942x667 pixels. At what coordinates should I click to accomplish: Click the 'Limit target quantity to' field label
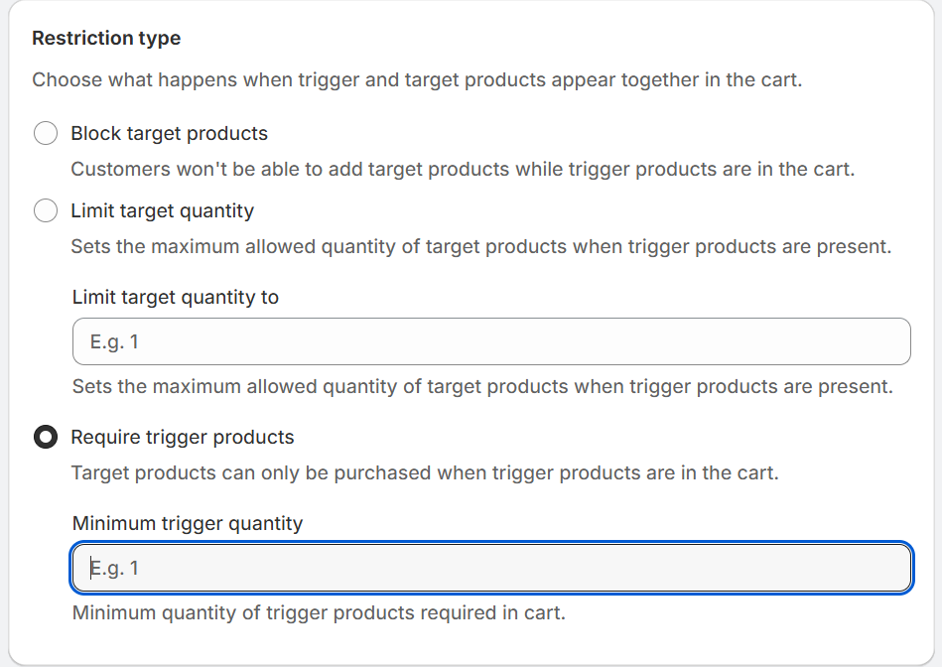click(176, 297)
